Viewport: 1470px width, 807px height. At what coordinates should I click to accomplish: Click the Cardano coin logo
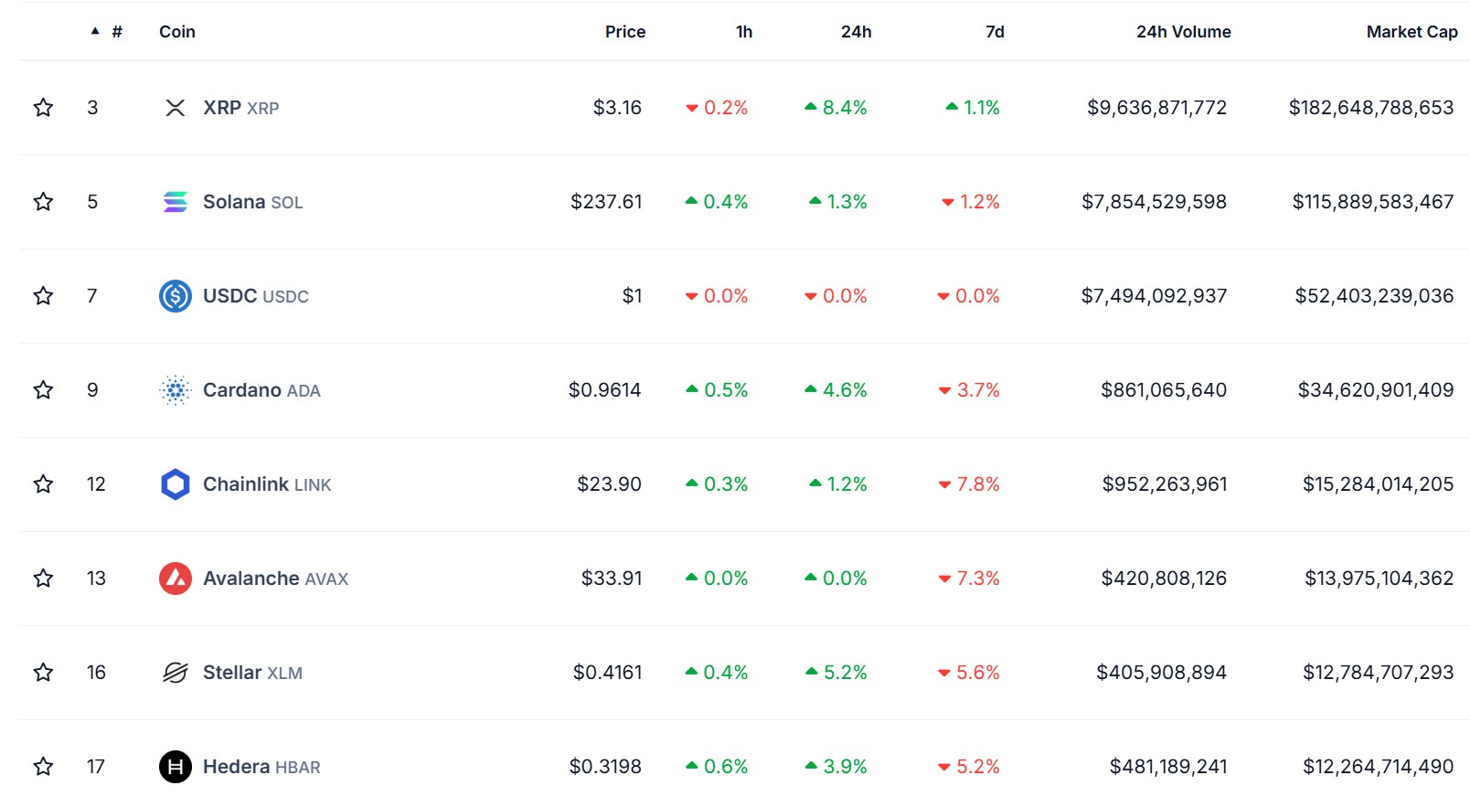point(176,389)
